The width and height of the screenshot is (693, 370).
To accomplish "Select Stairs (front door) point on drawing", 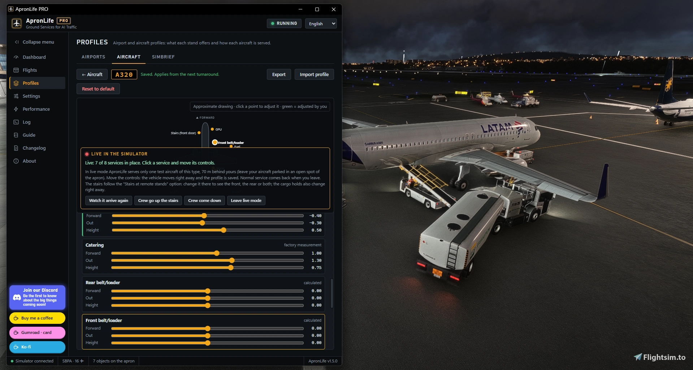I will pos(199,133).
